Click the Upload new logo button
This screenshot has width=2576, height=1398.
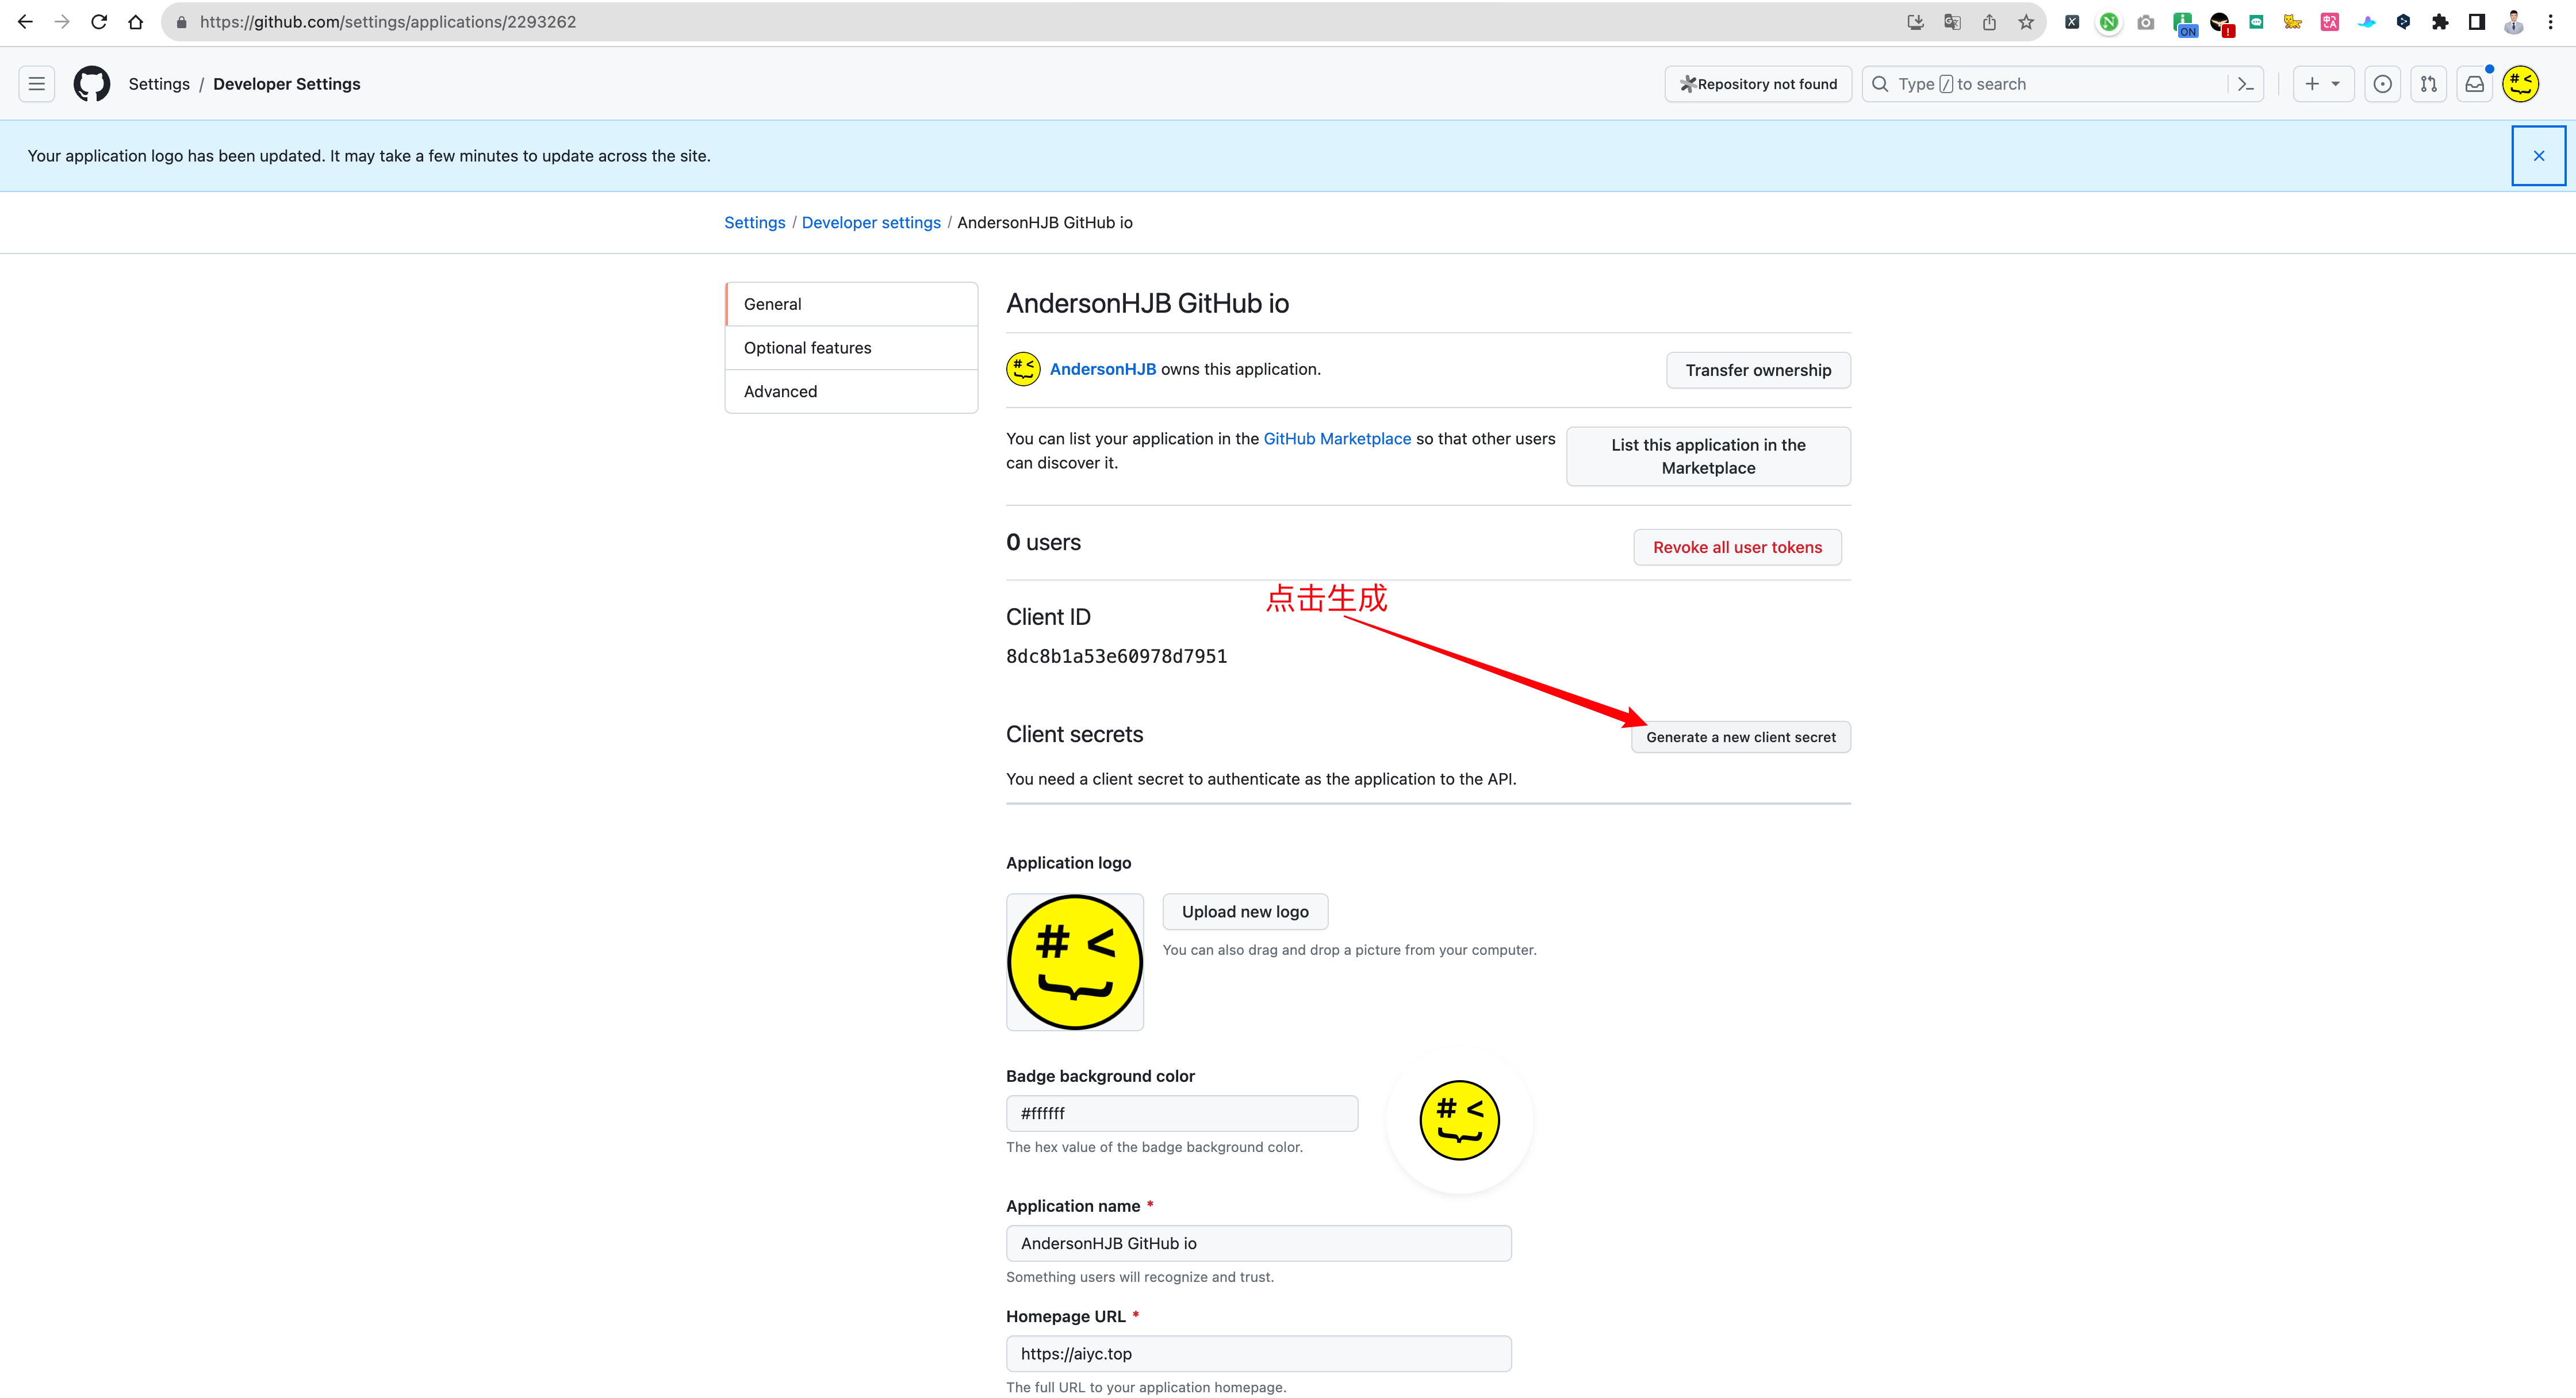(1245, 912)
